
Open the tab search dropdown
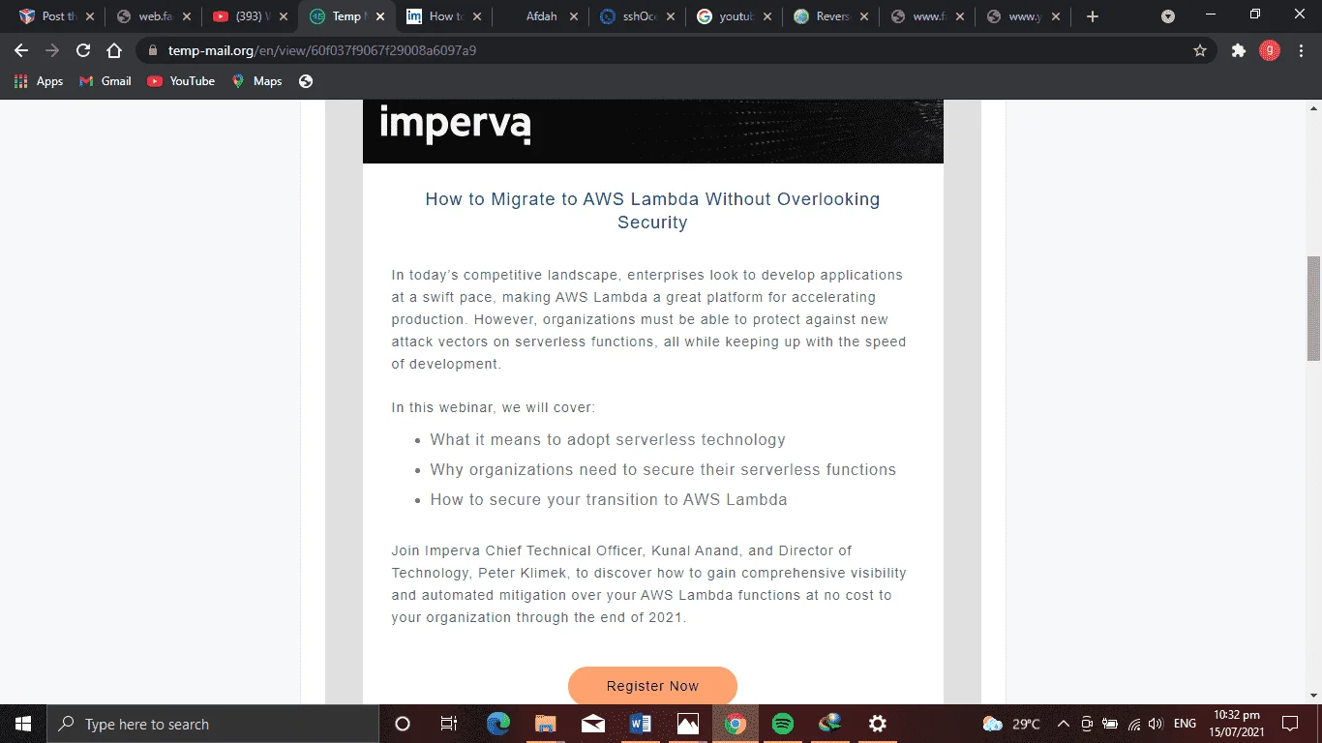click(1168, 16)
